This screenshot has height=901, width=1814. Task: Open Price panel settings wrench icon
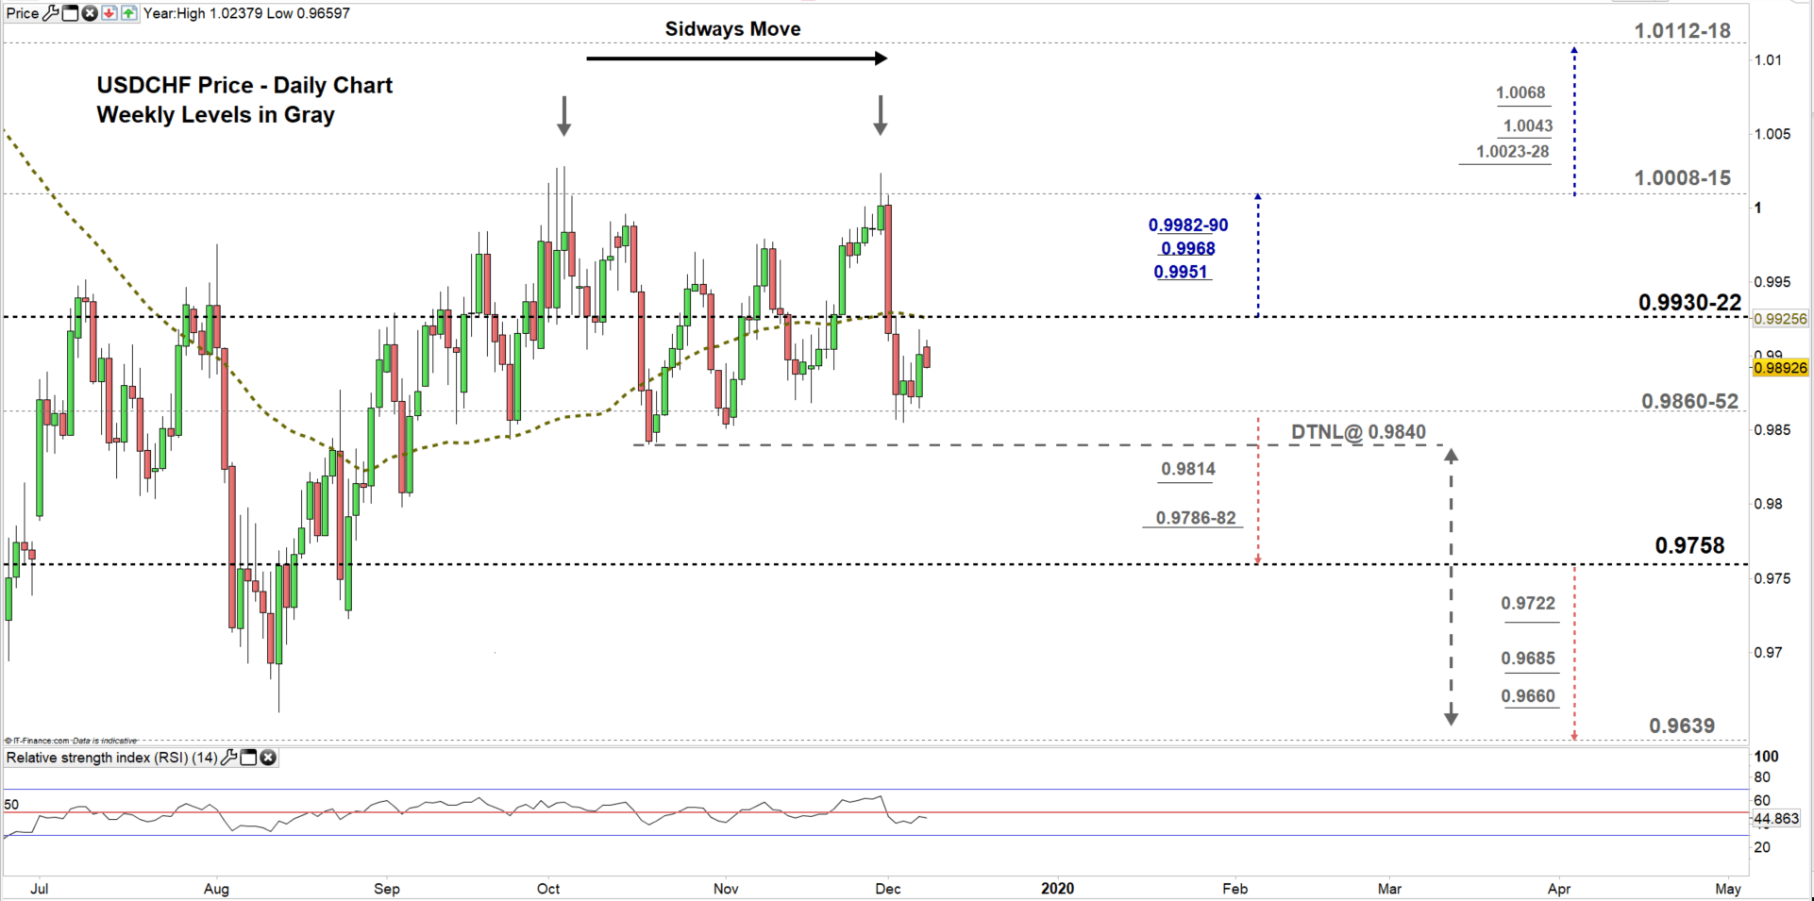coord(51,13)
